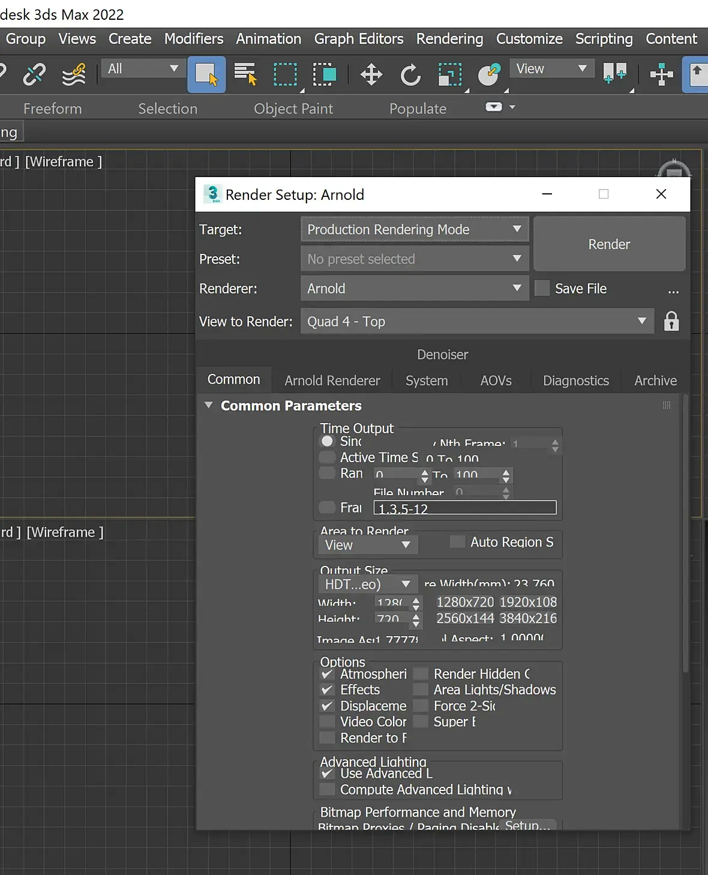Open the Rendering menu
Viewport: 708px width, 875px height.
point(449,39)
